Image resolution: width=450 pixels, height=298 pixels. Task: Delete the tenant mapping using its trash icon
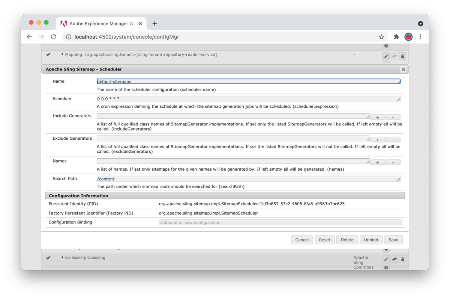402,56
